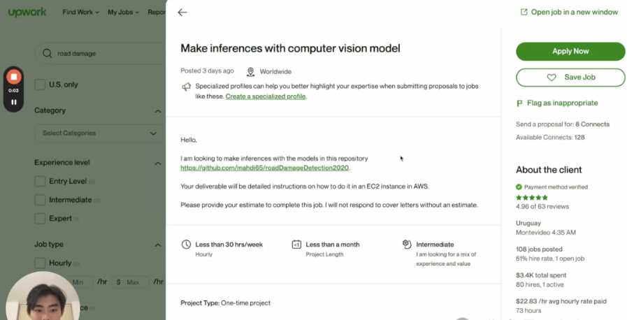Click the Worldwide location pin icon

(x=250, y=71)
